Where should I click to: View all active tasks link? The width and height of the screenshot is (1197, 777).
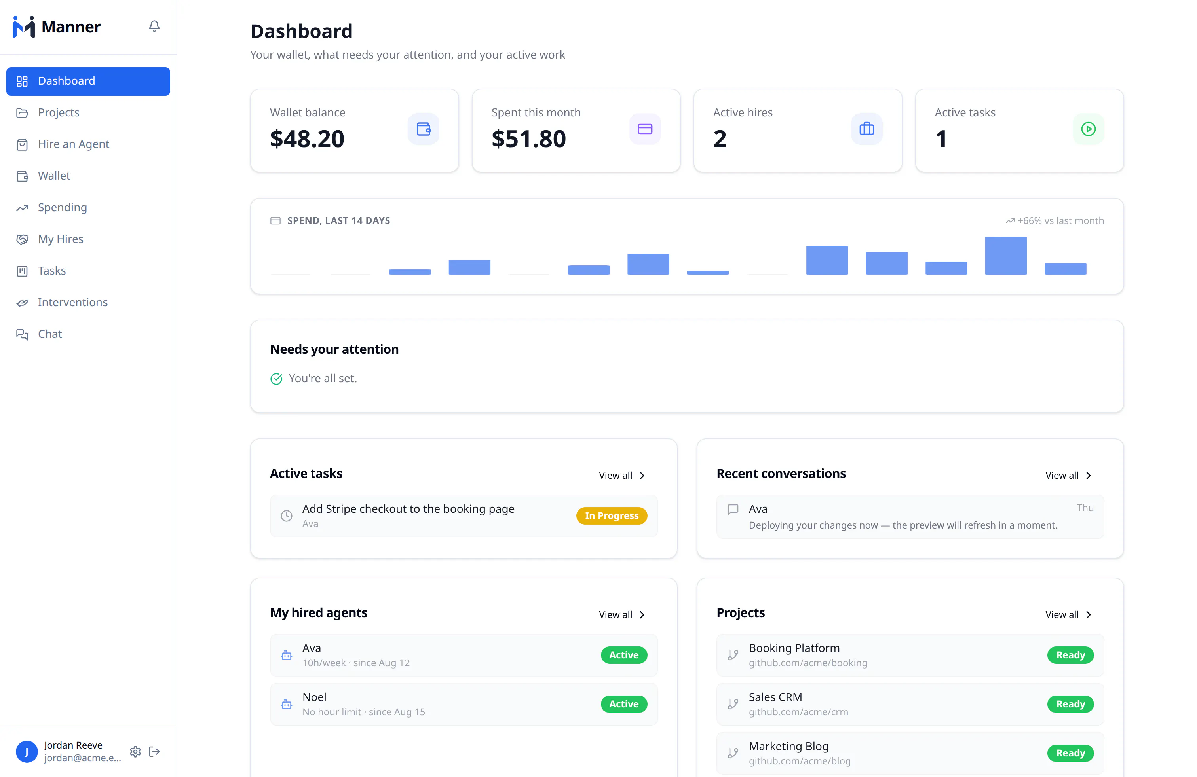pyautogui.click(x=622, y=476)
